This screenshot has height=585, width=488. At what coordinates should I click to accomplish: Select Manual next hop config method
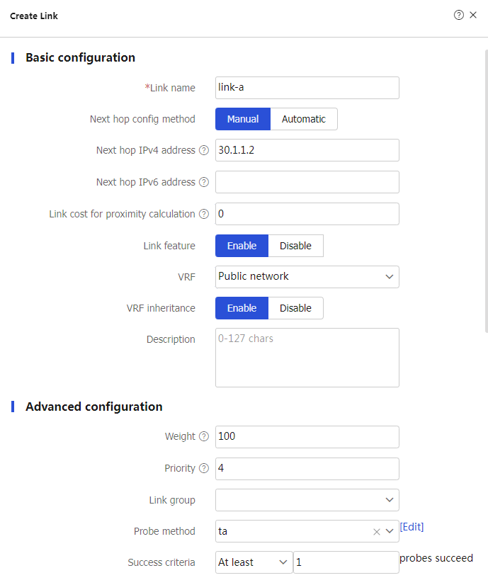tap(243, 119)
